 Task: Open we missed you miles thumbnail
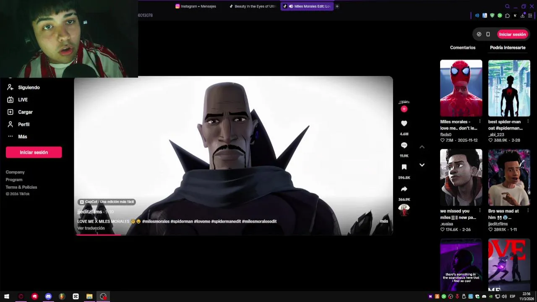click(x=461, y=177)
